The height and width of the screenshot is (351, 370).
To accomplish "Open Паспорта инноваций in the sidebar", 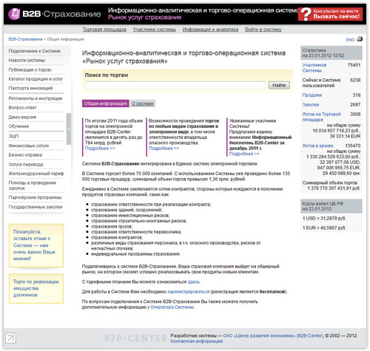I will pos(30,88).
